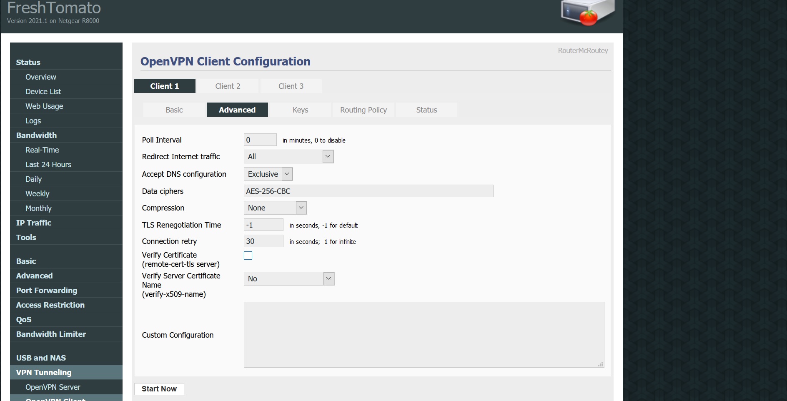Click the Connection retry field
The width and height of the screenshot is (787, 401).
[x=263, y=241]
